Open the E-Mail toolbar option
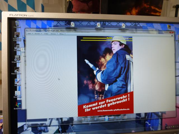This screenshot has height=134, width=179. [46, 33]
